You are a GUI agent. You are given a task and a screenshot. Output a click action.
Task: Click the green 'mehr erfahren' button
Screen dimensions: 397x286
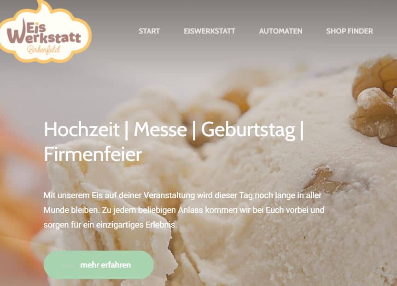tap(99, 265)
